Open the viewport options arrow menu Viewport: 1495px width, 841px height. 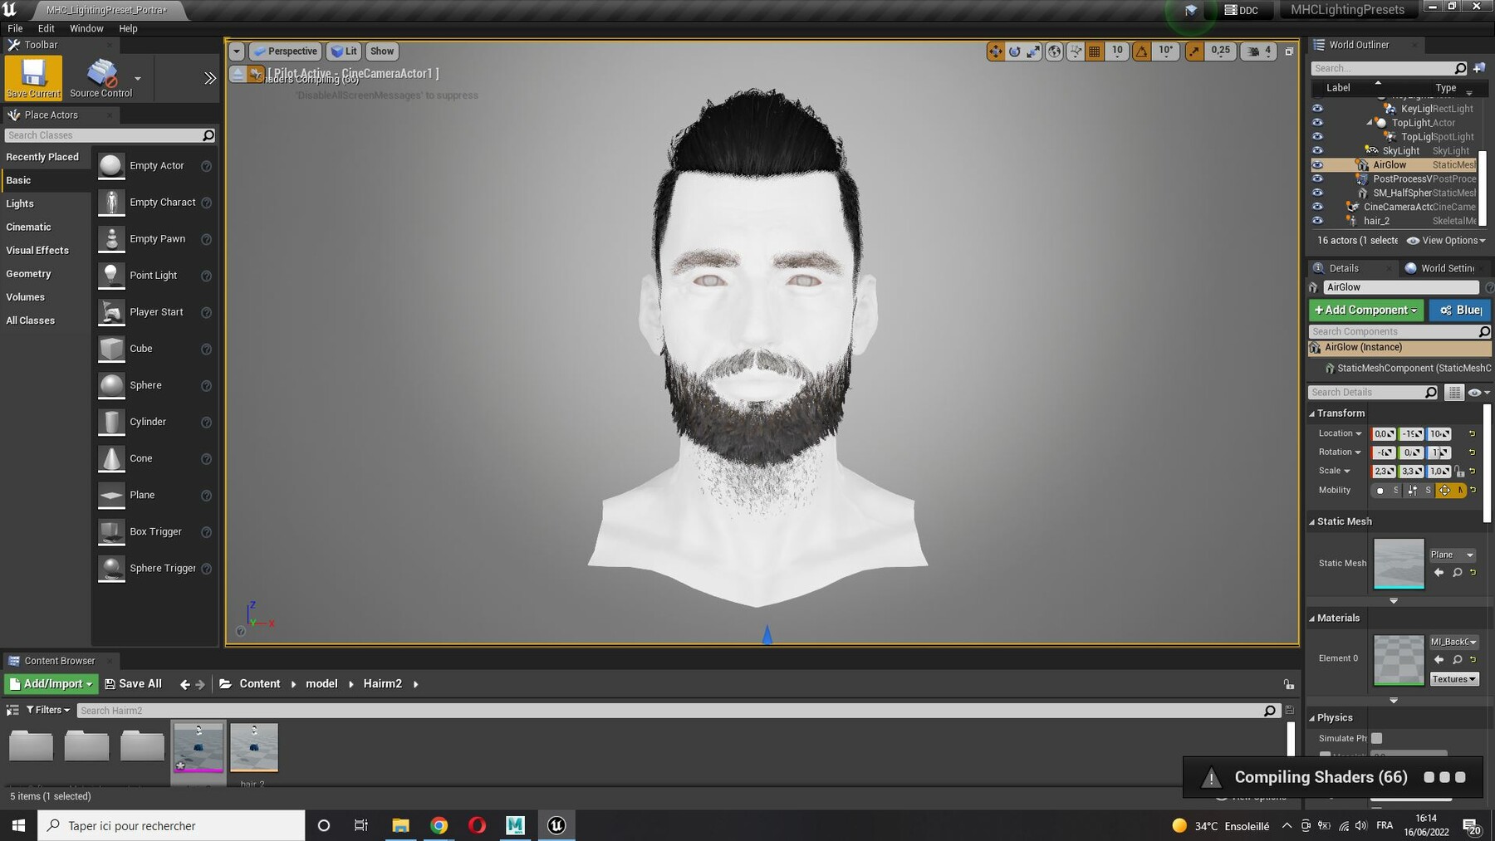pyautogui.click(x=237, y=51)
